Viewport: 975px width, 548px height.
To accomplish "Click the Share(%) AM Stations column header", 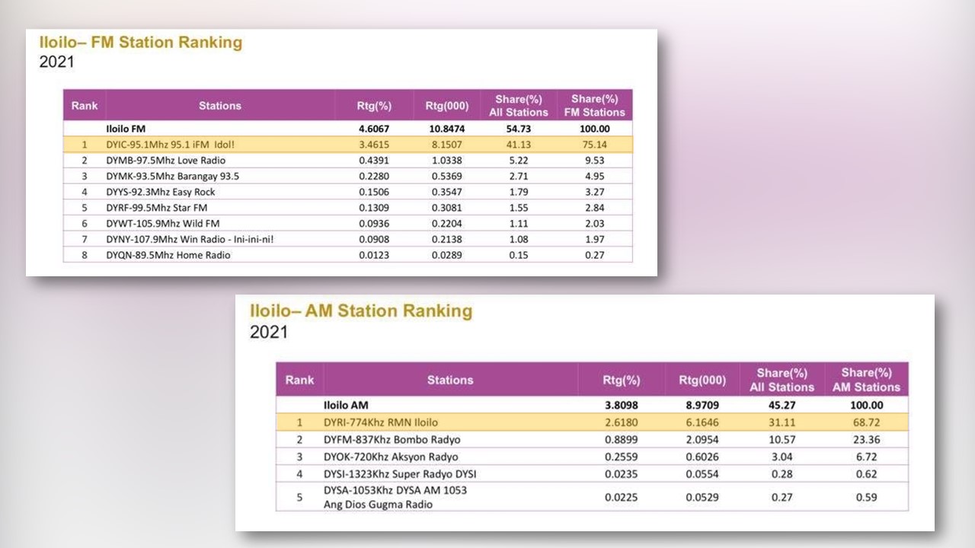I will (866, 379).
